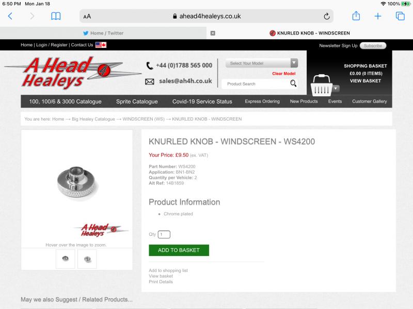Tap Safari back arrow

point(10,16)
